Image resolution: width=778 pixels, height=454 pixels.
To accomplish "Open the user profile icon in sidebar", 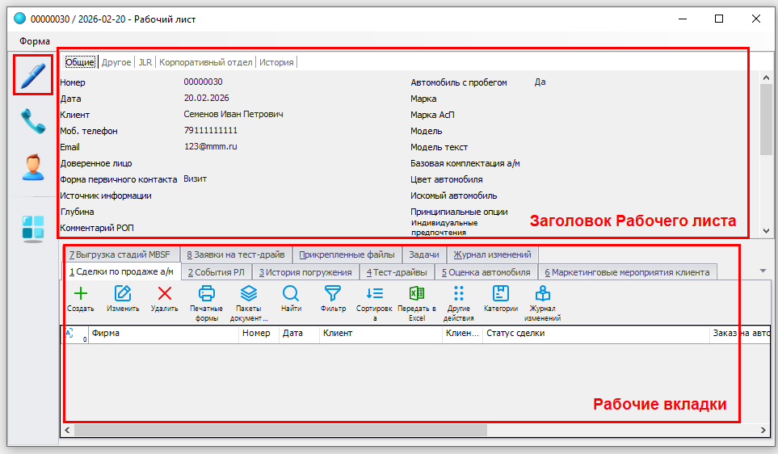I will coord(33,167).
